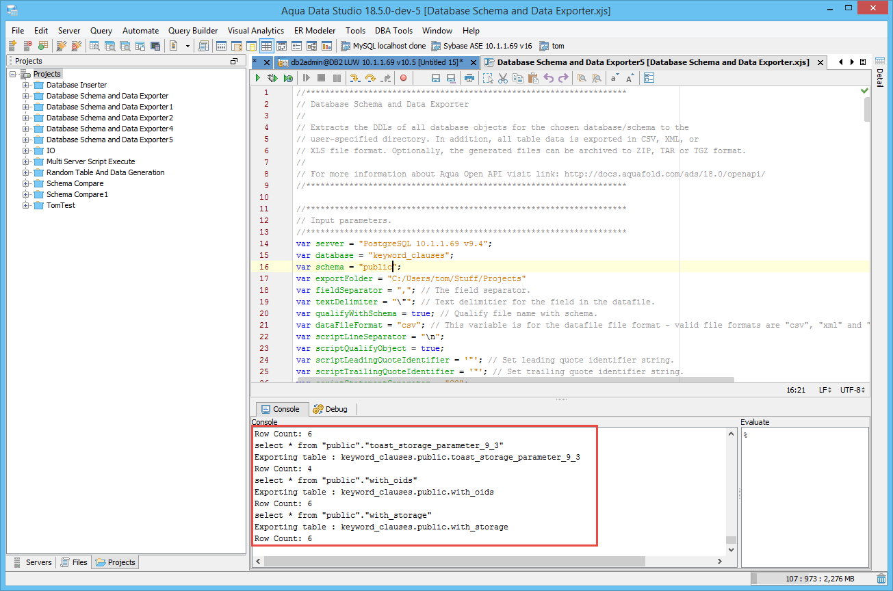Image resolution: width=893 pixels, height=591 pixels.
Task: Open the ER Modeler menu
Action: click(315, 31)
